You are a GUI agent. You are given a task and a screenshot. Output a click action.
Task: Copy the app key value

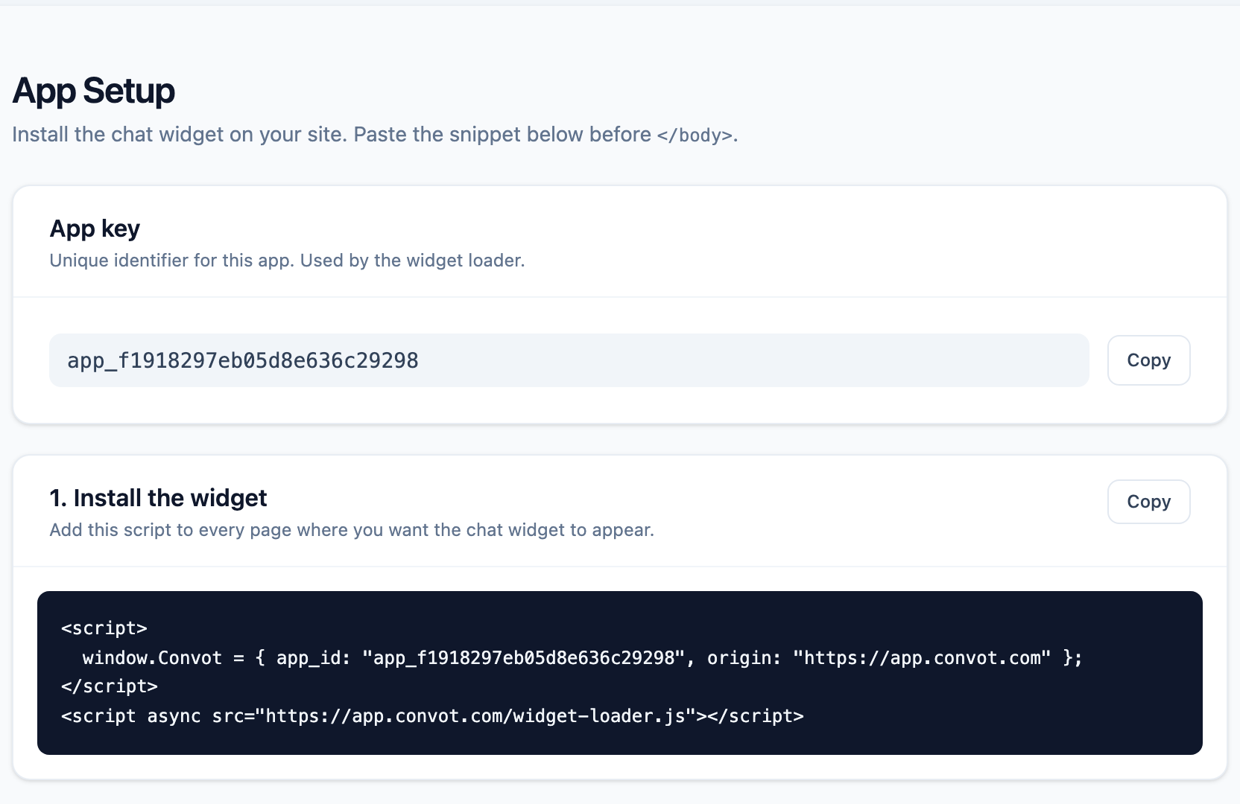coord(1148,360)
